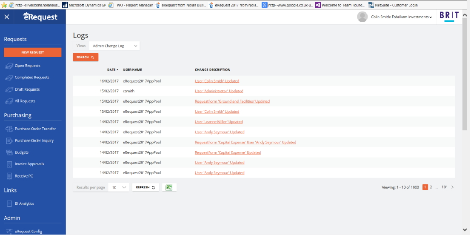The height and width of the screenshot is (235, 471).
Task: Click the Invoice Approvals icon
Action: click(x=9, y=164)
